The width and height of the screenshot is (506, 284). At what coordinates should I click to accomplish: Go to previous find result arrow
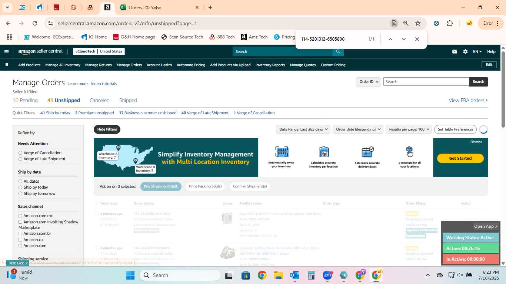click(390, 39)
